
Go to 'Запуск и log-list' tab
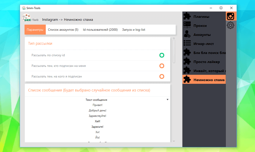134,30
